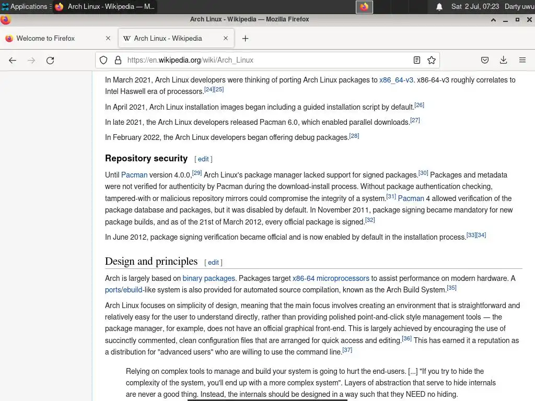
Task: Open citation [33]
Action: (471, 235)
